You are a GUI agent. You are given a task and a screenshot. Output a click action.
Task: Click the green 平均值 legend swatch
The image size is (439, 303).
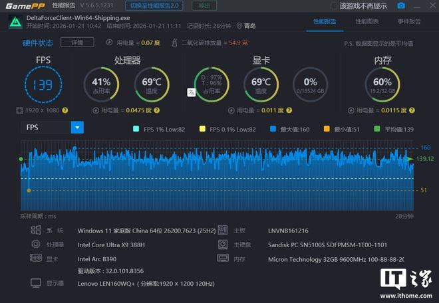pos(377,129)
